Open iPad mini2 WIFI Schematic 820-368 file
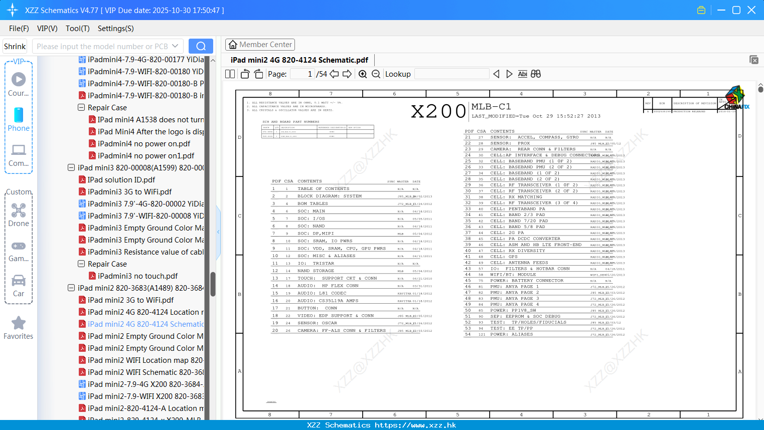Viewport: 764px width, 430px height. point(141,372)
